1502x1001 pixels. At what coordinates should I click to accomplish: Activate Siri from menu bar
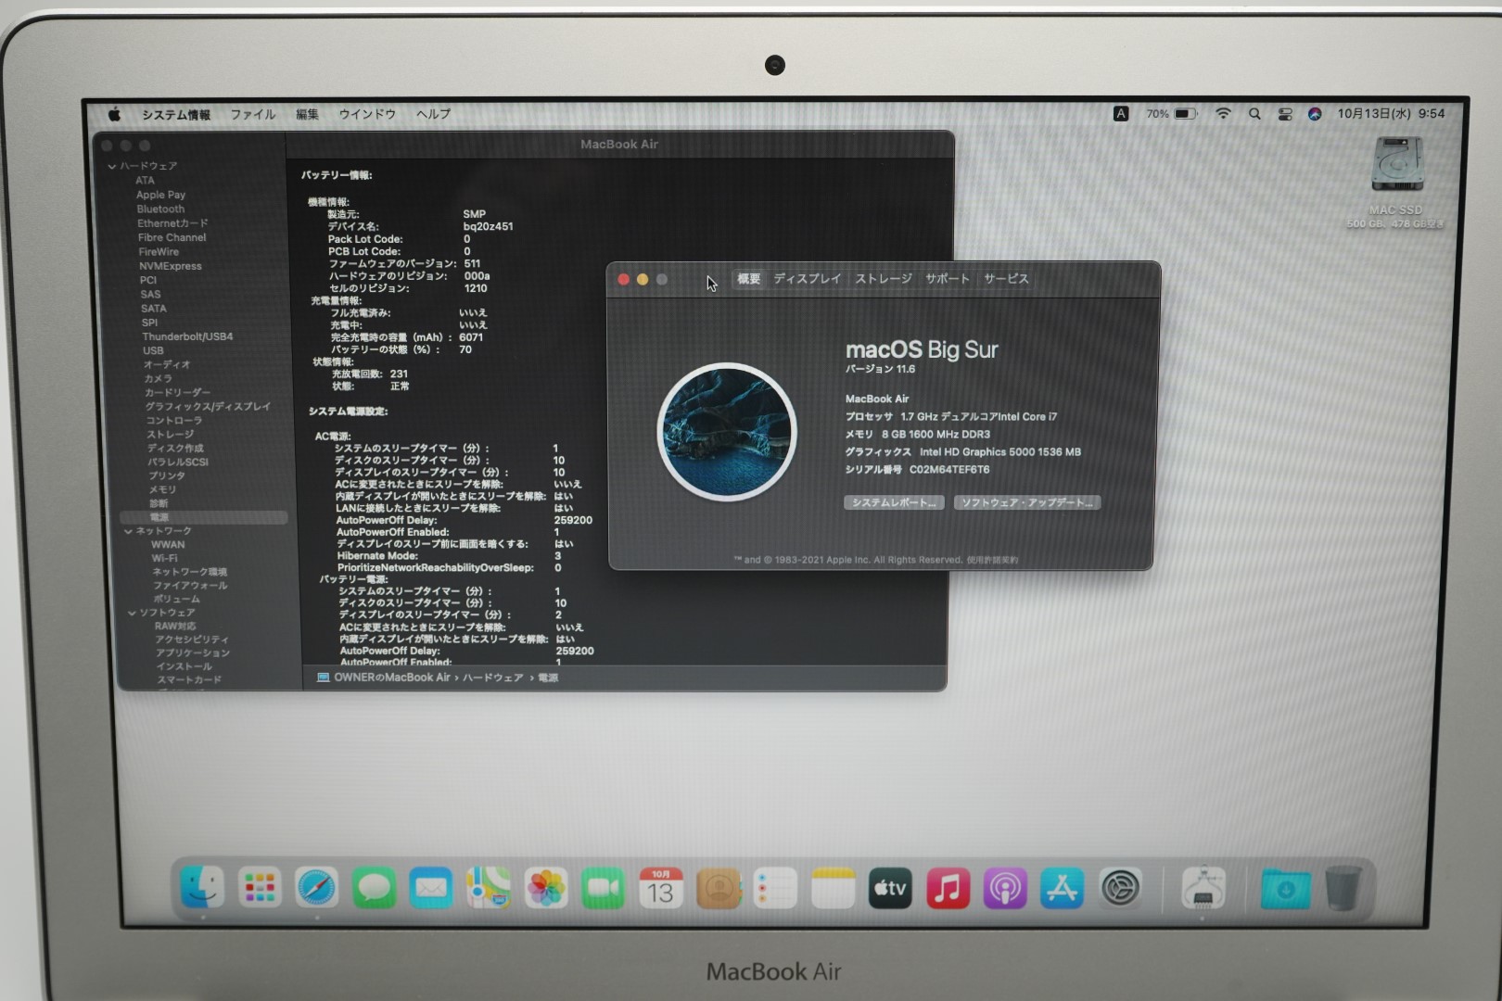point(1315,114)
